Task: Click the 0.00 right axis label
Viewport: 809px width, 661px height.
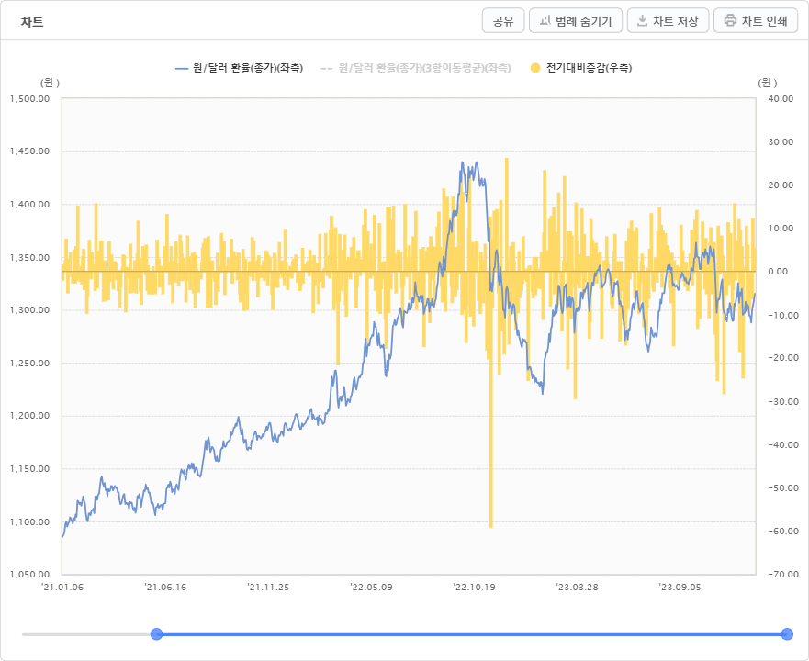Action: (x=778, y=272)
